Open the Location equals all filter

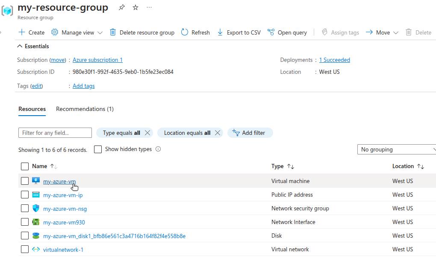click(187, 133)
